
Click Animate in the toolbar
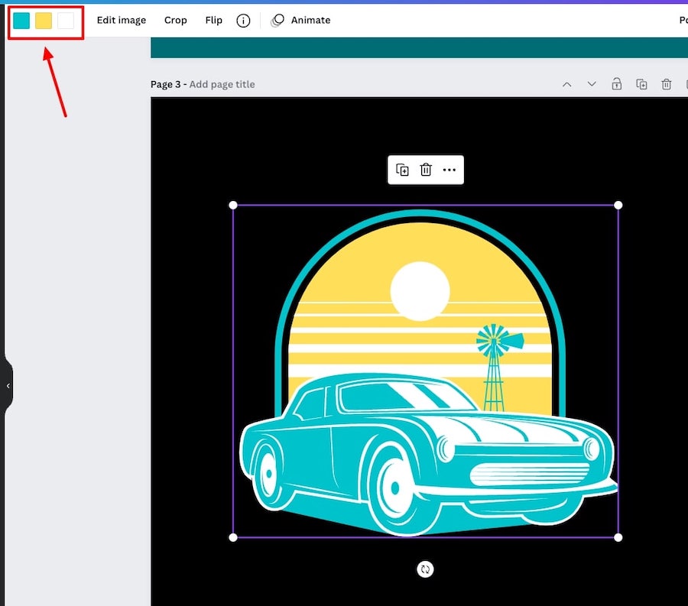coord(301,21)
